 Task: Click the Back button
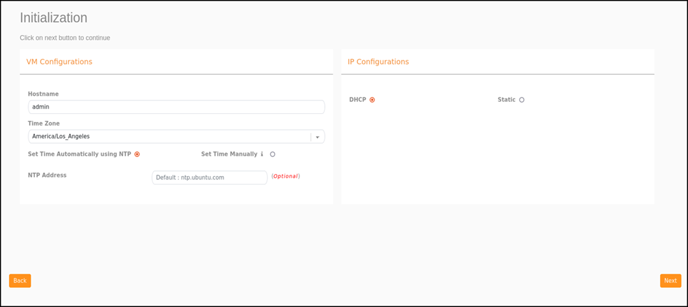[20, 281]
